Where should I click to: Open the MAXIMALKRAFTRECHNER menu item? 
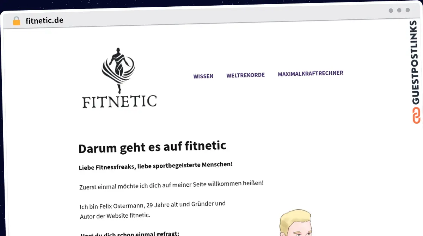coord(311,73)
